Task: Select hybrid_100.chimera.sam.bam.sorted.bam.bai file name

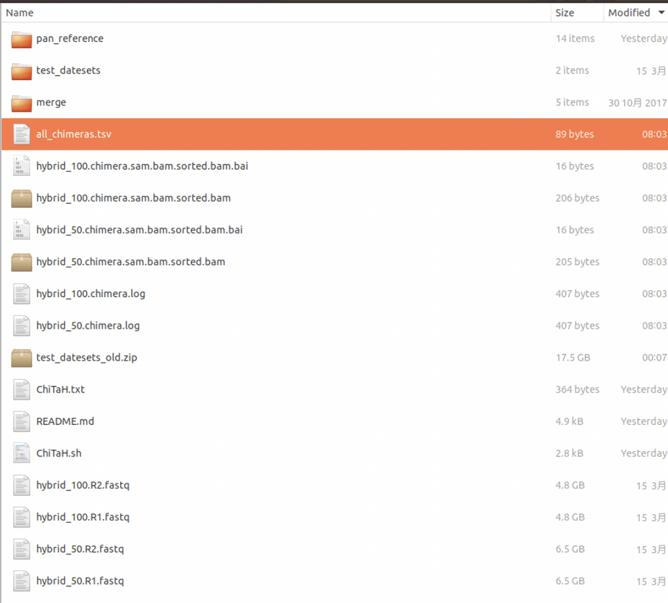Action: click(x=142, y=166)
